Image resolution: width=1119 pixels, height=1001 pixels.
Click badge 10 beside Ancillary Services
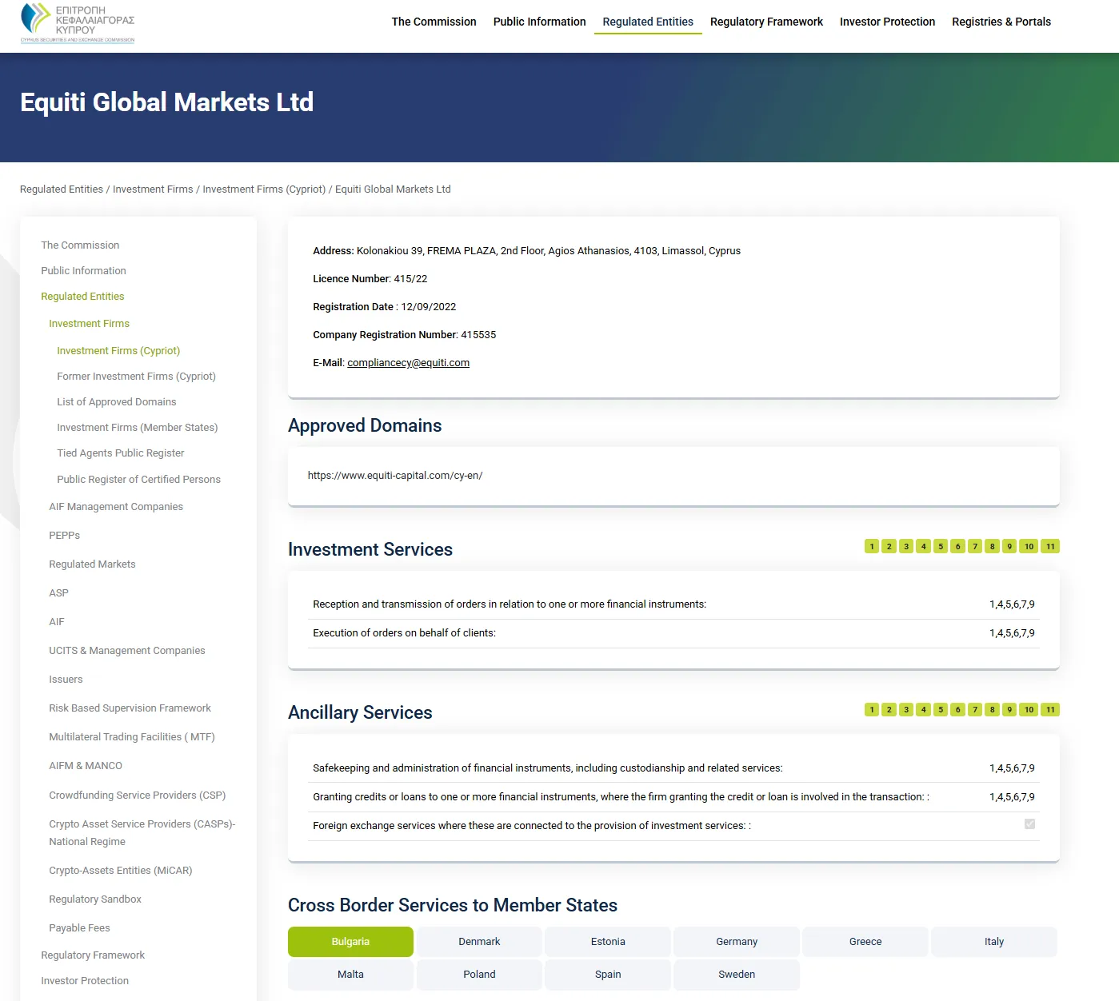[x=1029, y=709]
